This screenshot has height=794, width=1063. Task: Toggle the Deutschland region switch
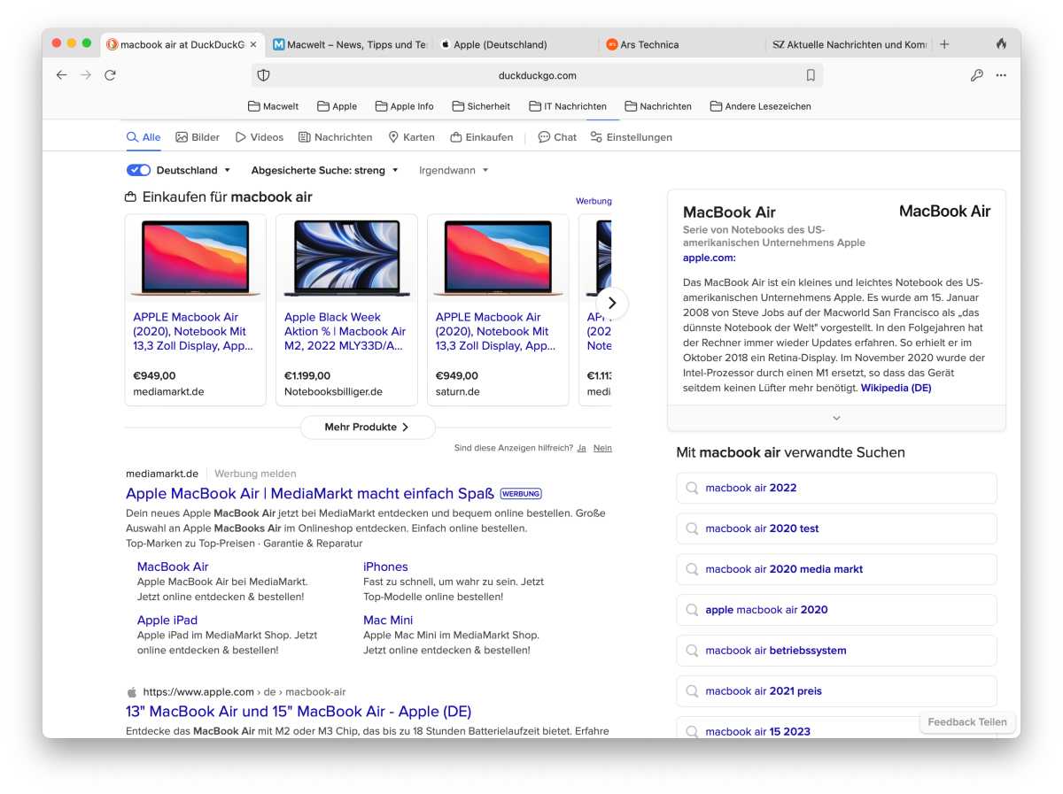pyautogui.click(x=138, y=170)
